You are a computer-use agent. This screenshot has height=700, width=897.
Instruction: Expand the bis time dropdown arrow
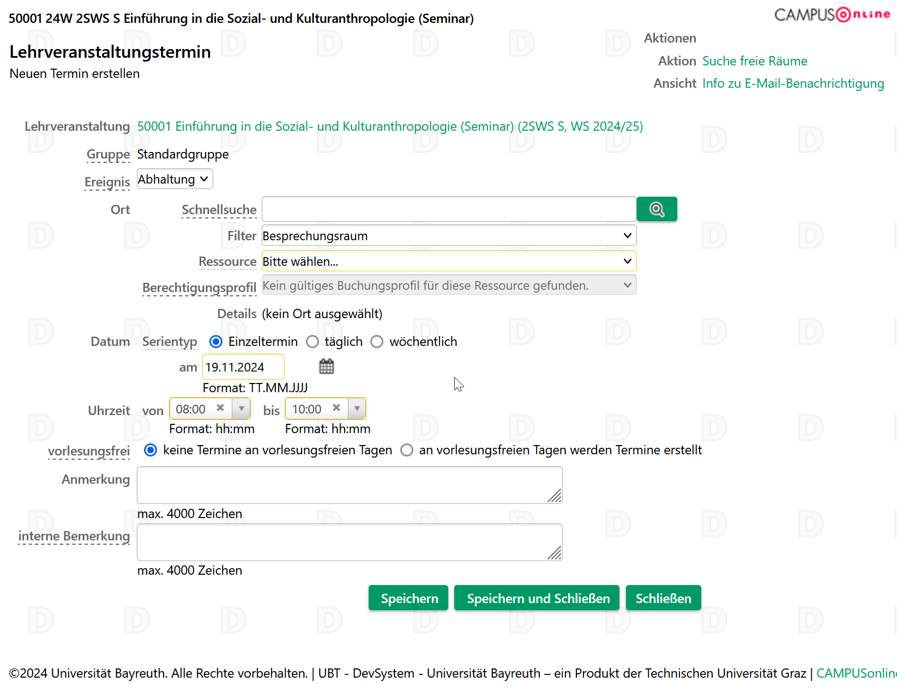tap(357, 409)
